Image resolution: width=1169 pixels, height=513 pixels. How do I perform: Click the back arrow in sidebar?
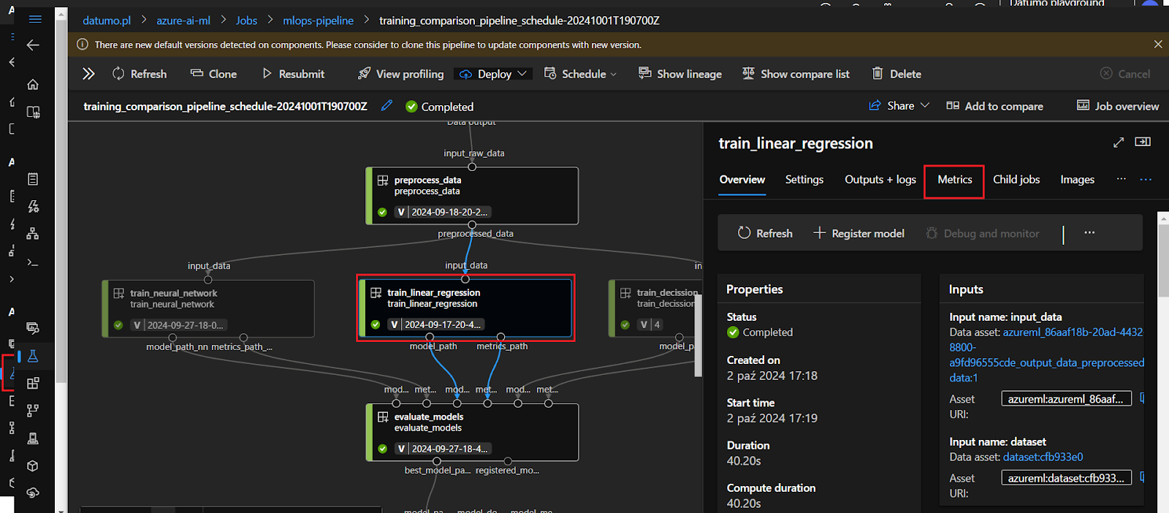pos(33,45)
